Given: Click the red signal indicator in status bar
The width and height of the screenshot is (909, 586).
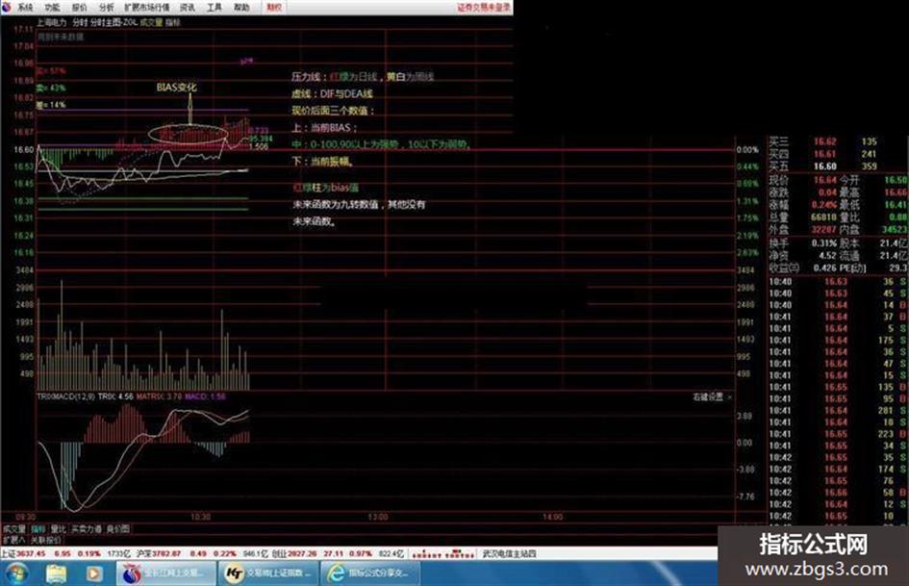Looking at the screenshot, I should click(x=443, y=553).
